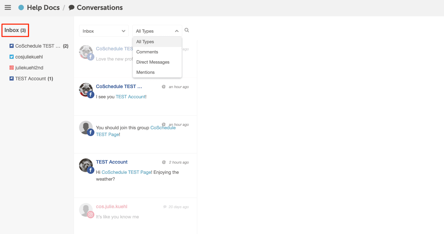444x234 pixels.
Task: Open the CoSchedule TEST sender name above 'I see you'
Action: pos(119,86)
